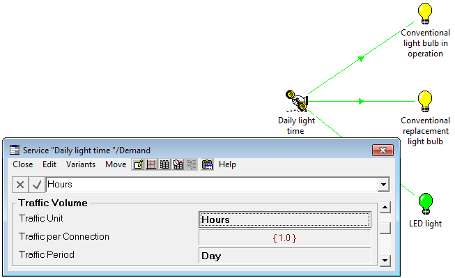This screenshot has width=455, height=278.
Task: Open the Move menu
Action: pyautogui.click(x=116, y=164)
